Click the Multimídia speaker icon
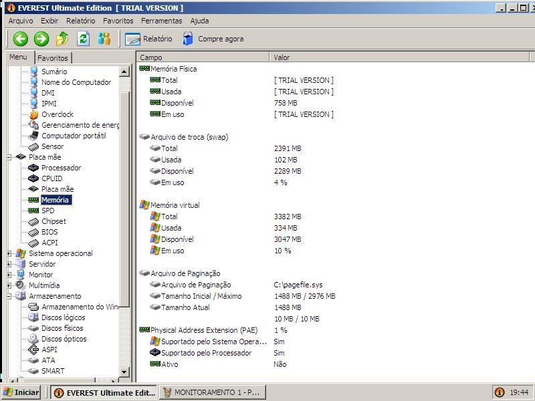The height and width of the screenshot is (401, 535). click(21, 285)
